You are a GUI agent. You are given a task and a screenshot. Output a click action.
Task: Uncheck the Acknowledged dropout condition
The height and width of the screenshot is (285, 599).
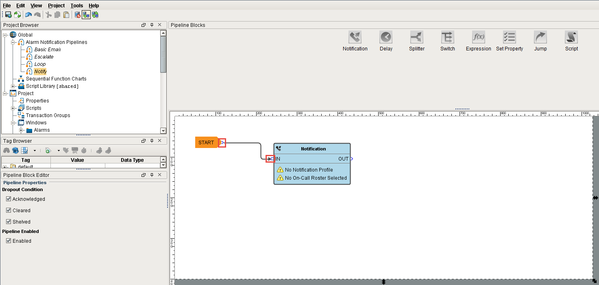pos(9,199)
